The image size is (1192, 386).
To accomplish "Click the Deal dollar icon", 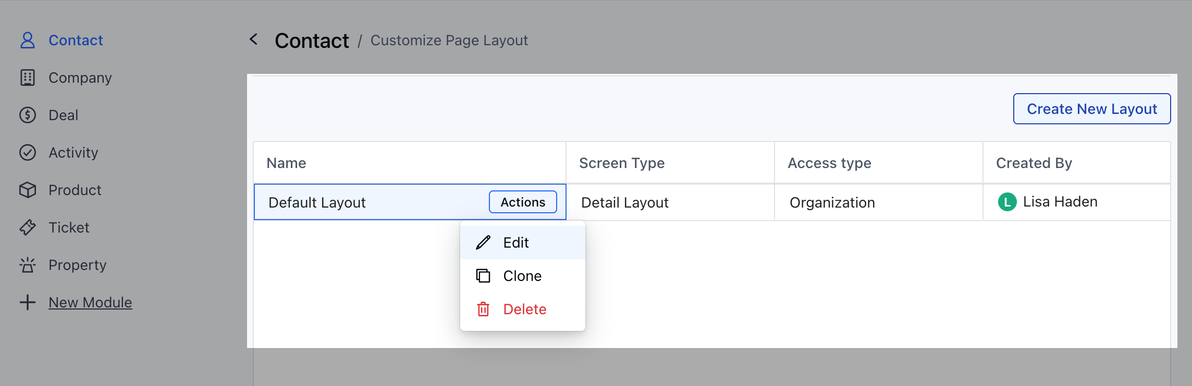I will pos(28,115).
